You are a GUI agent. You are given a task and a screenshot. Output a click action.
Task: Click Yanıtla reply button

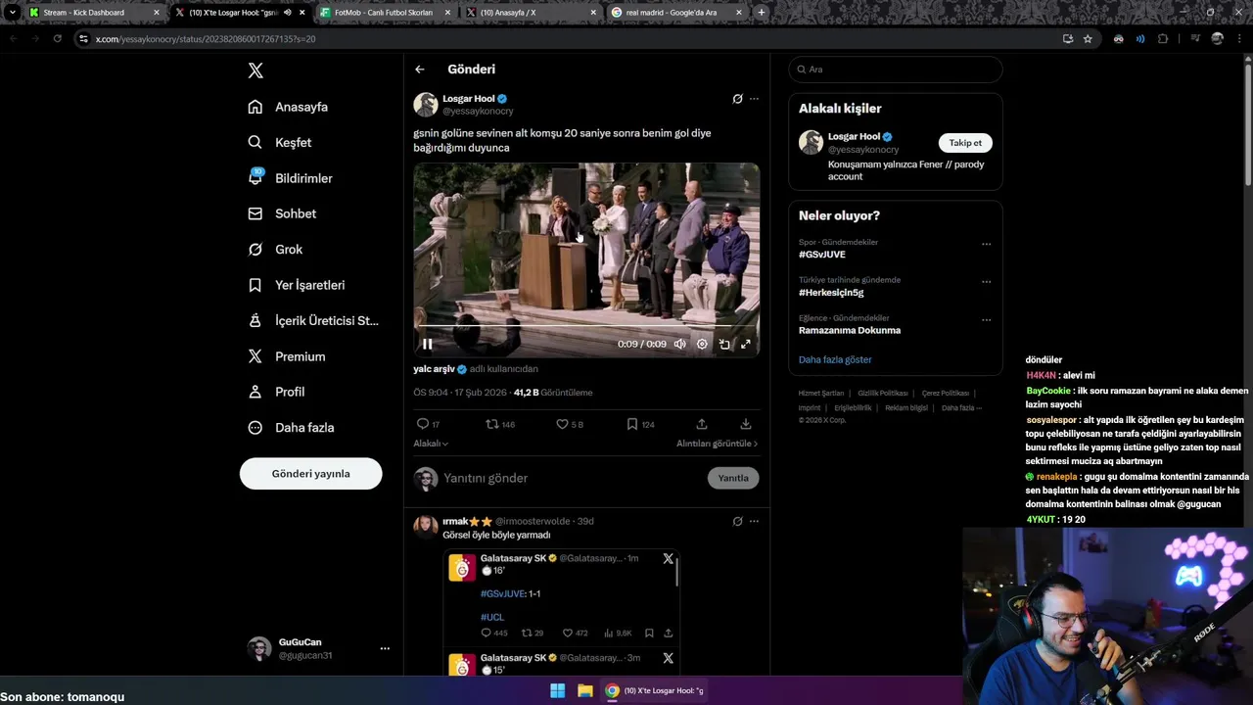pyautogui.click(x=733, y=478)
